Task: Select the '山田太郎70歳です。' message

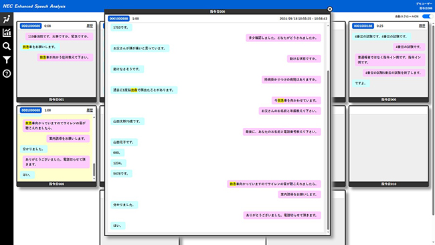Action: click(x=127, y=121)
